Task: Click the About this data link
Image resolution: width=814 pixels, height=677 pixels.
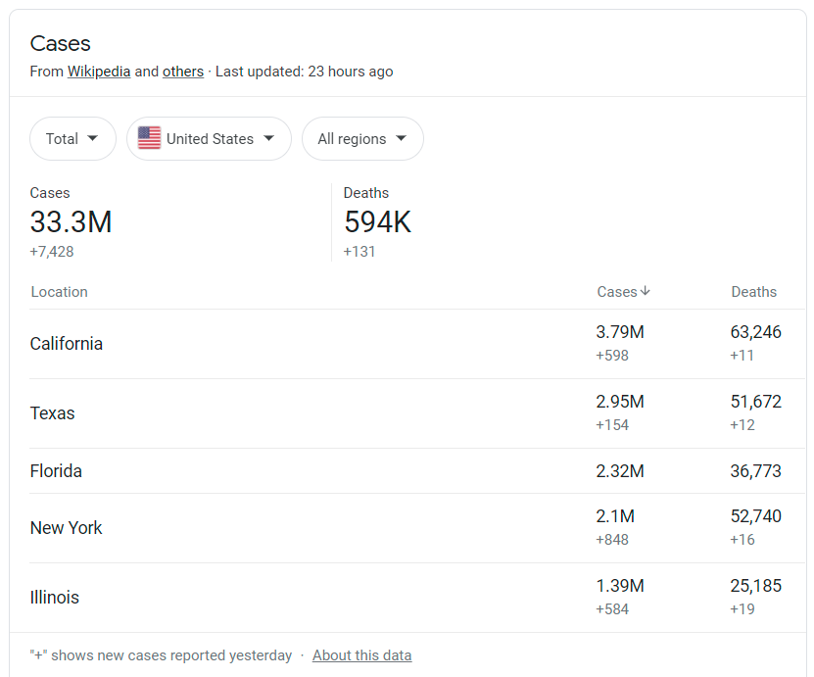Action: pyautogui.click(x=361, y=655)
